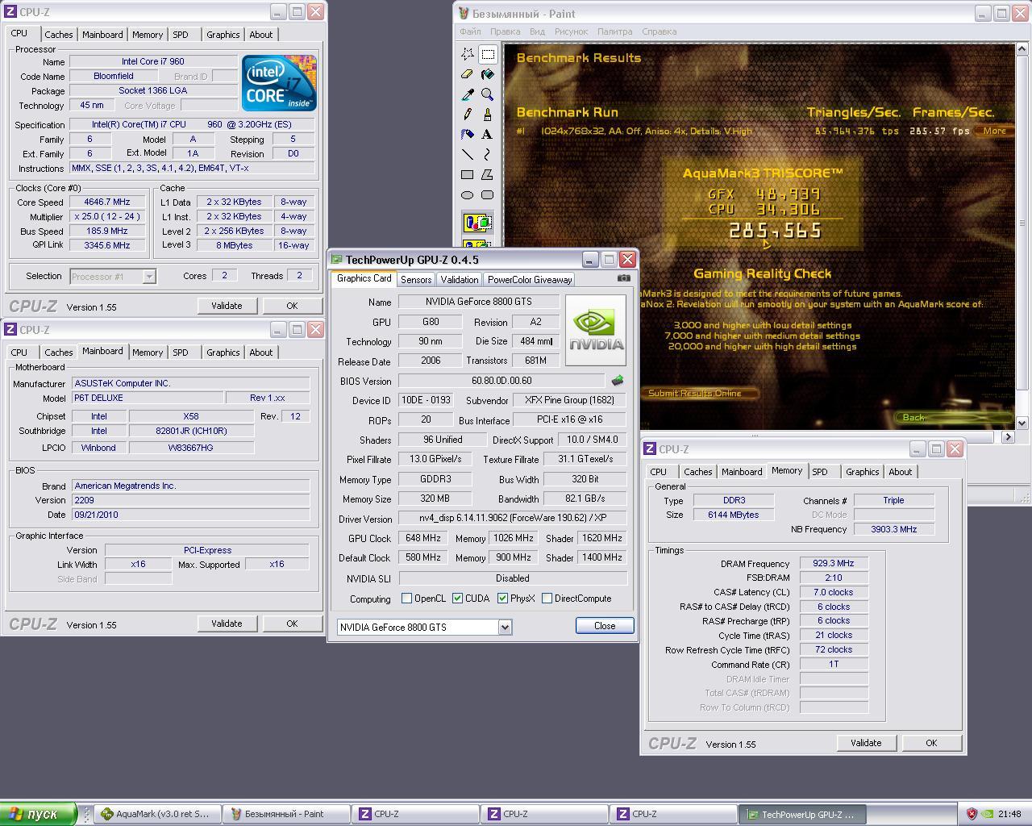The height and width of the screenshot is (826, 1032).
Task: Open the Processor #1 selection dropdown
Action: [x=149, y=277]
